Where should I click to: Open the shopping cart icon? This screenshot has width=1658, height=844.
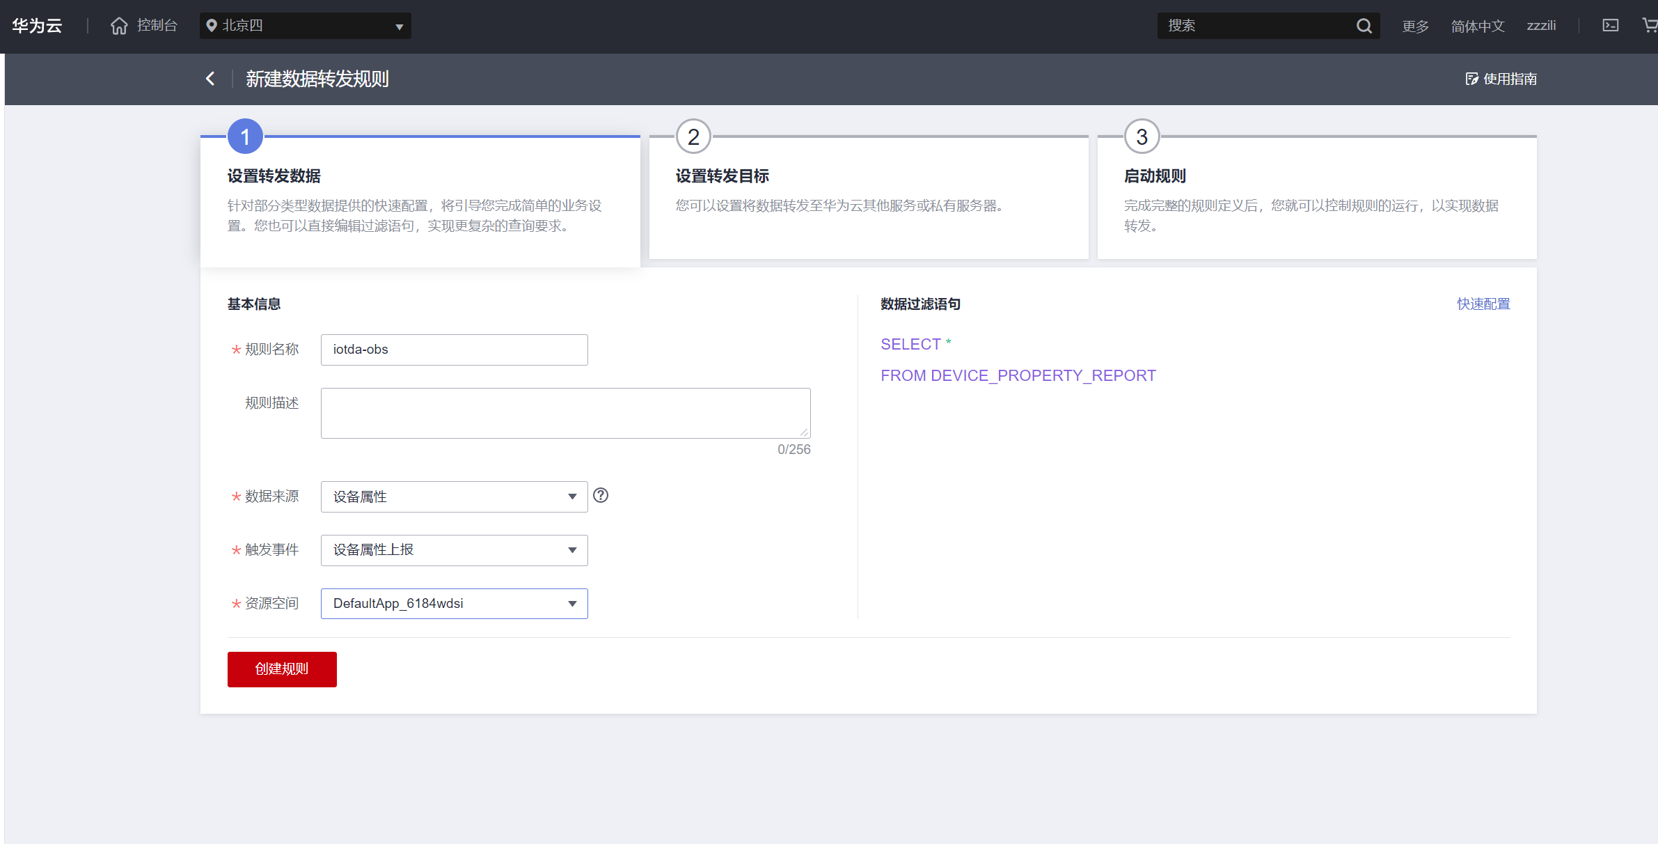(x=1649, y=26)
